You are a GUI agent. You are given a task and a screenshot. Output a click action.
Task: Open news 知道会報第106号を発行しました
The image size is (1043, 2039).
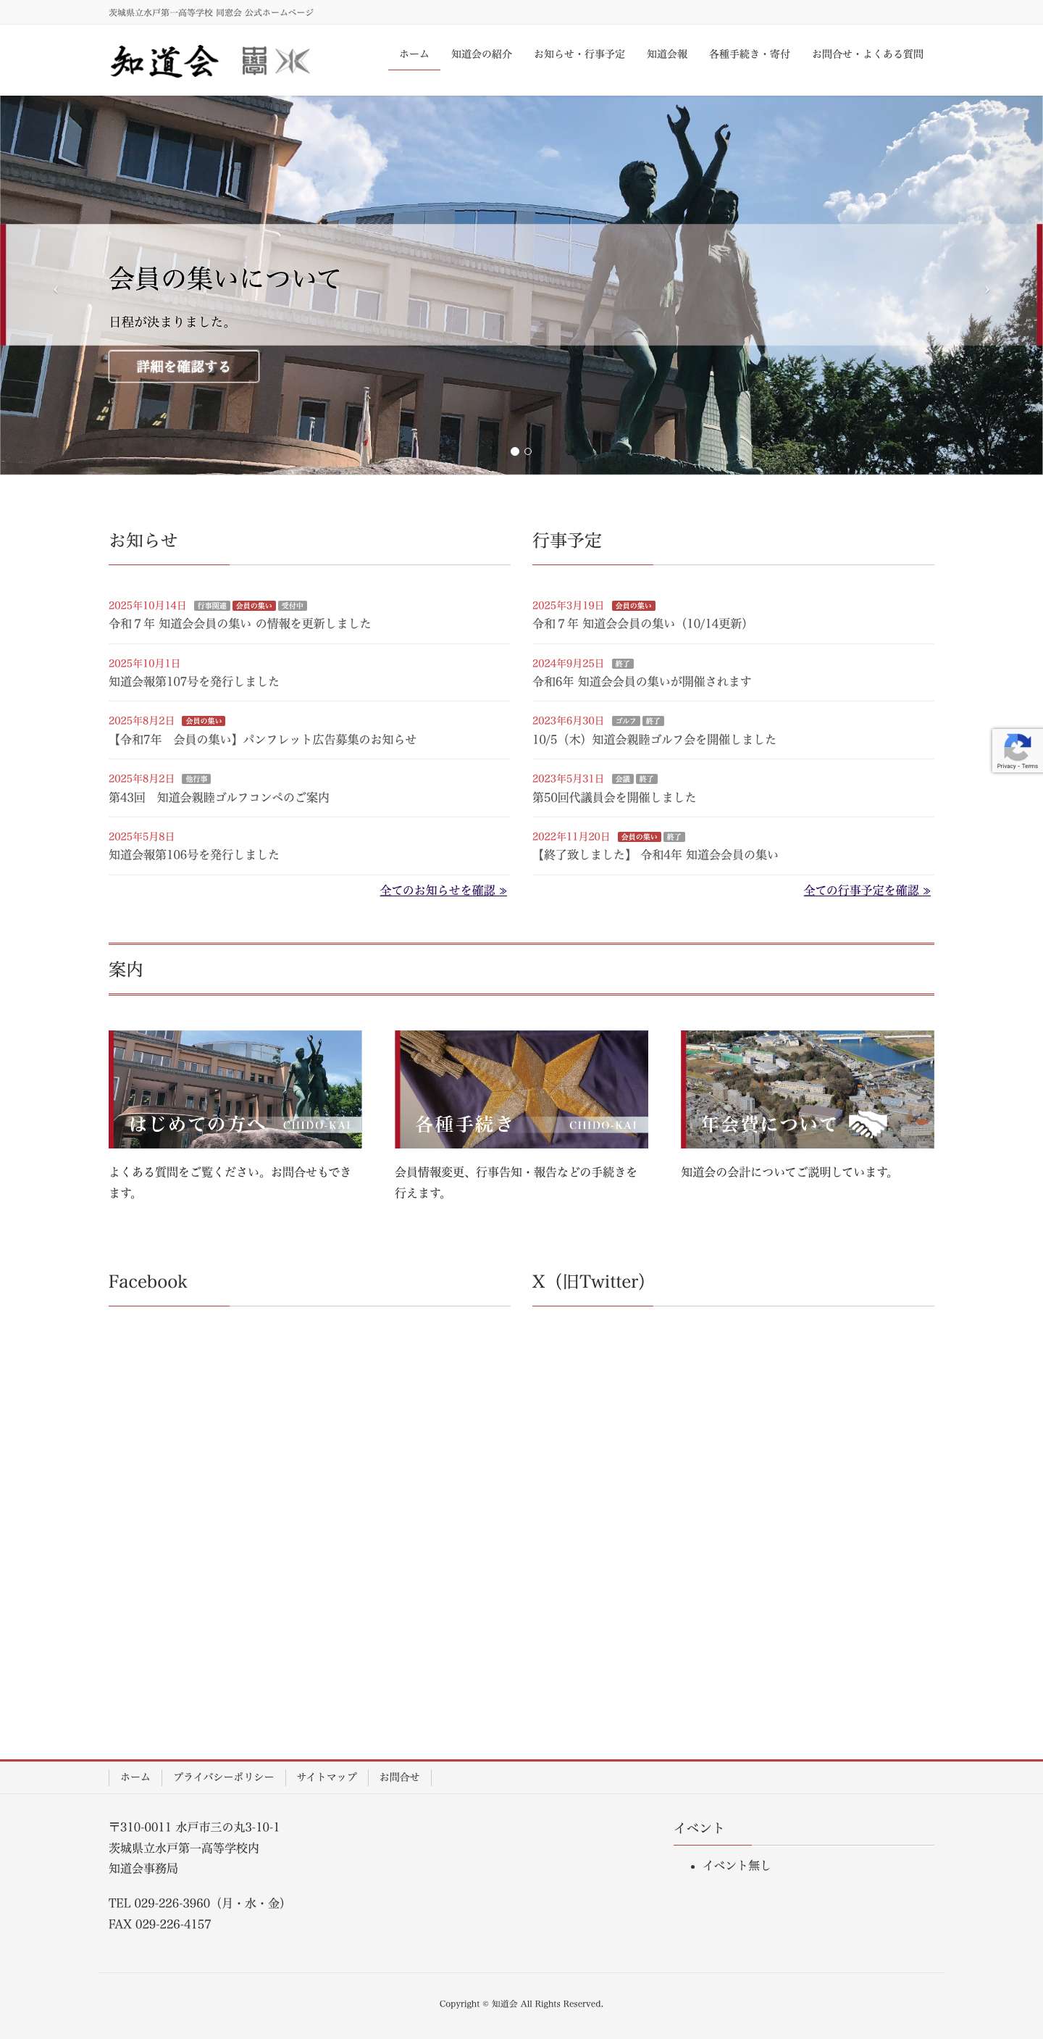tap(194, 855)
